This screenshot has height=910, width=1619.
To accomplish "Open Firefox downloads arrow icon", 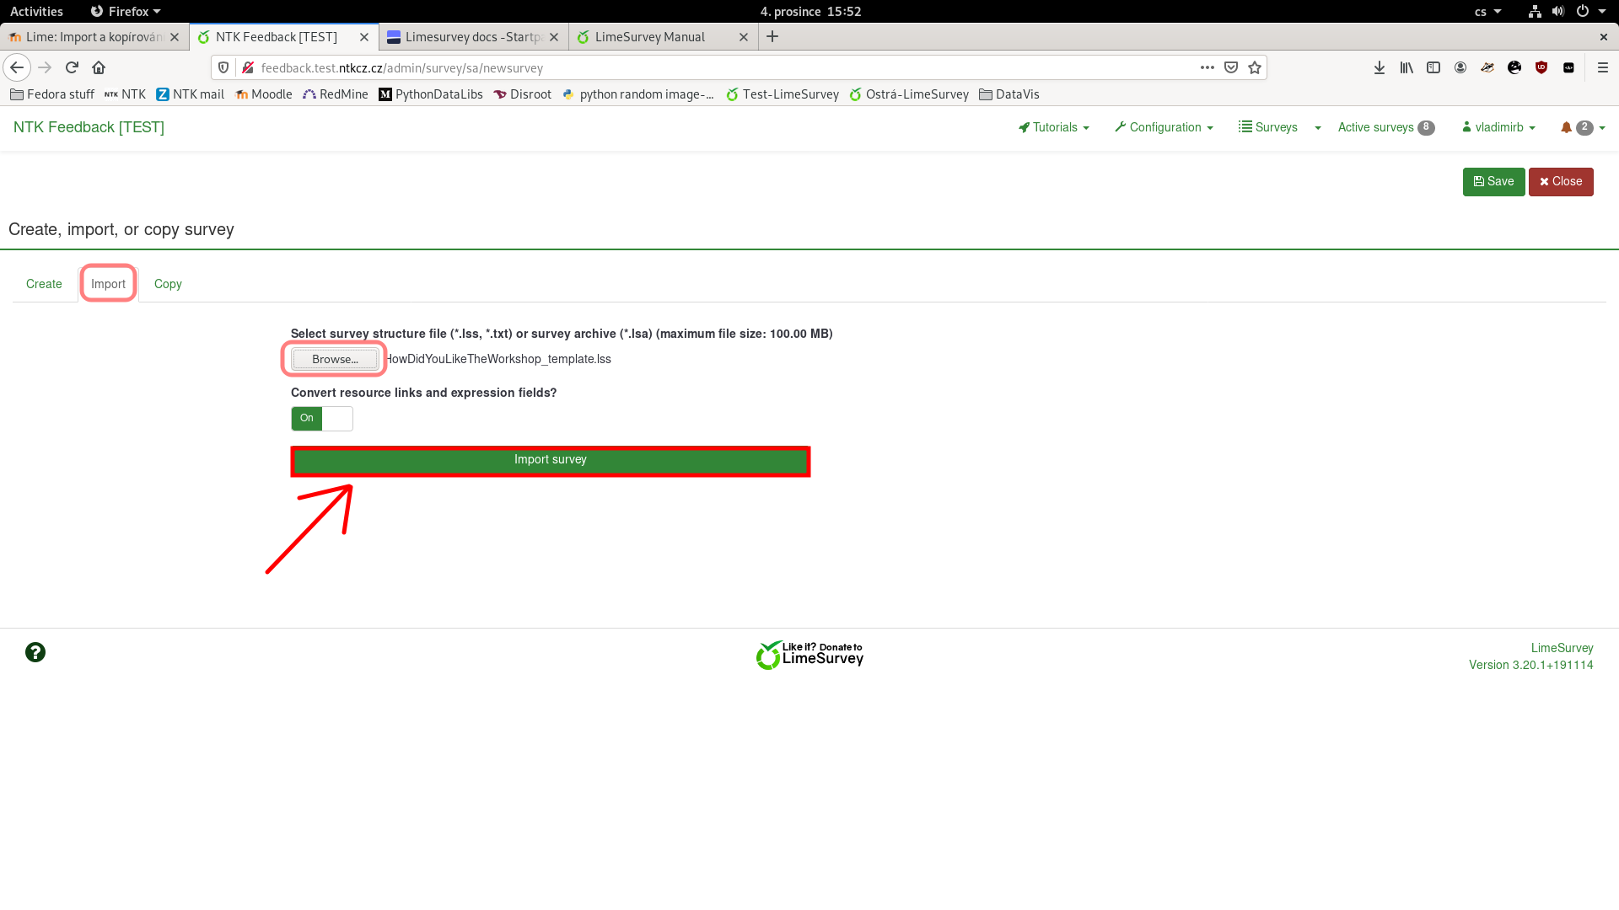I will point(1380,67).
